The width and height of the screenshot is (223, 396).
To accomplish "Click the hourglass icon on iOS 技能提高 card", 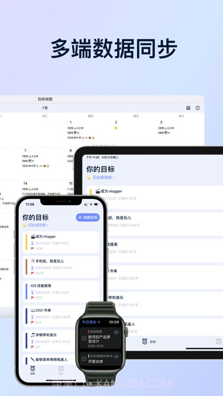I will (32, 292).
